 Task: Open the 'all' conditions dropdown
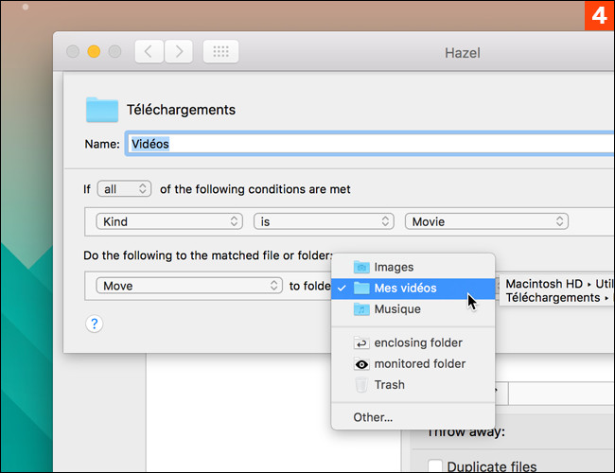click(124, 189)
